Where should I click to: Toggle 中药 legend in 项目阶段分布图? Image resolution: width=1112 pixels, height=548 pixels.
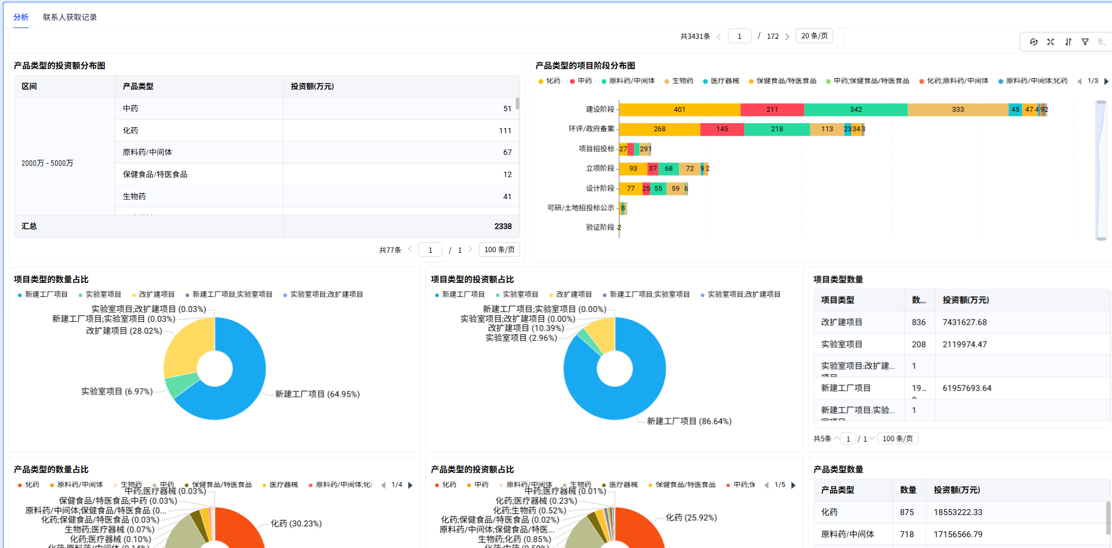(581, 81)
